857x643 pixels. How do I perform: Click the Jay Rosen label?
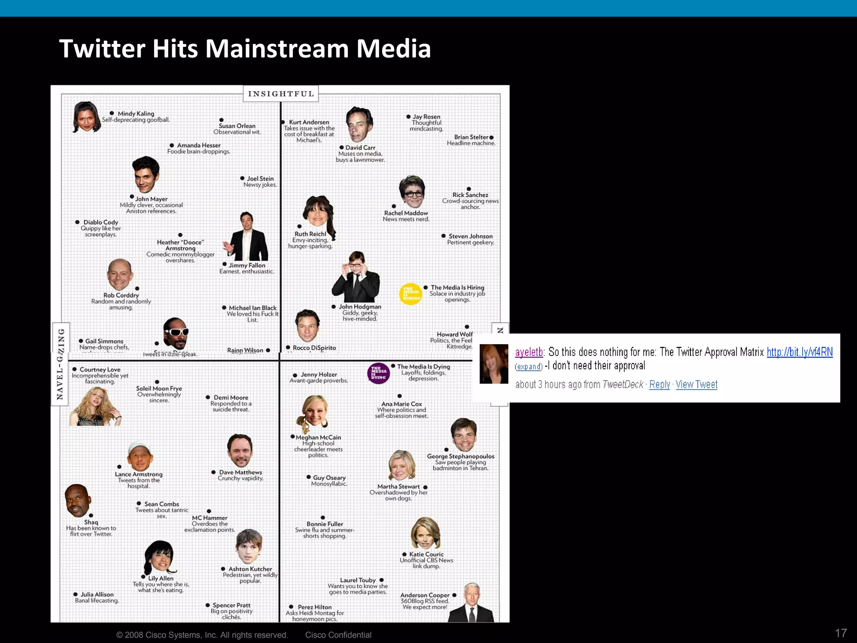click(426, 117)
